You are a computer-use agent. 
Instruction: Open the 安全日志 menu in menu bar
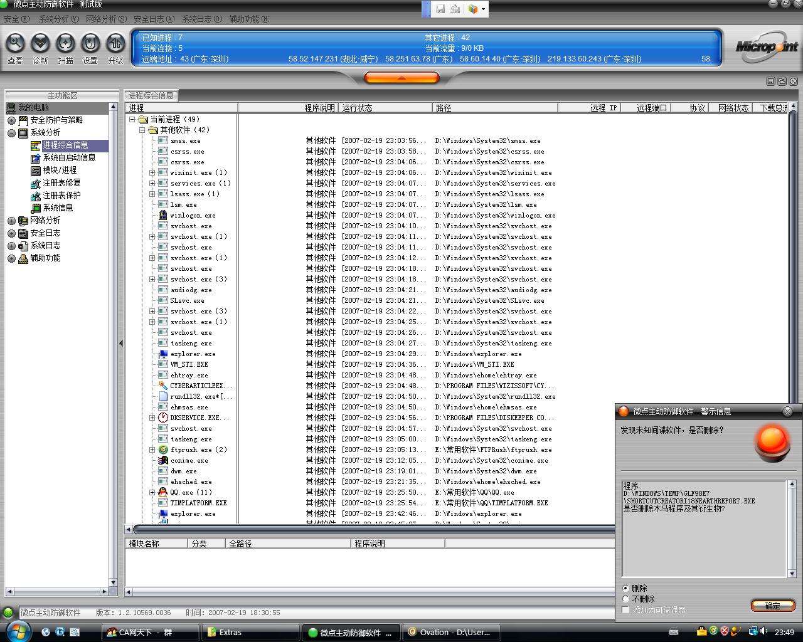point(154,19)
